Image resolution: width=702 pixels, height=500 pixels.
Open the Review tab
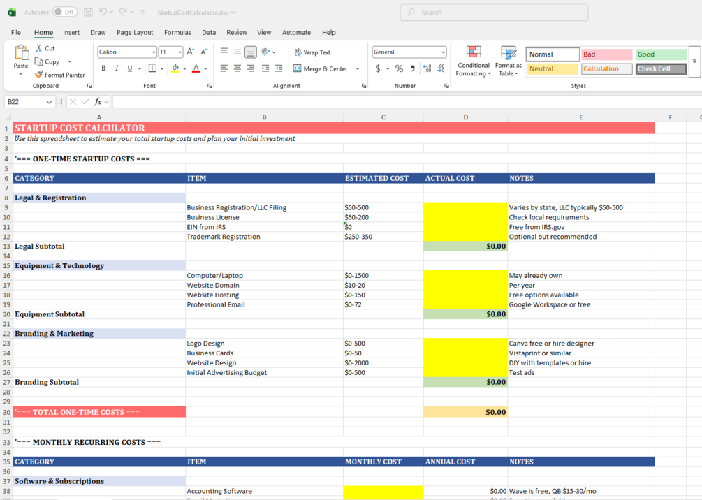coord(237,32)
